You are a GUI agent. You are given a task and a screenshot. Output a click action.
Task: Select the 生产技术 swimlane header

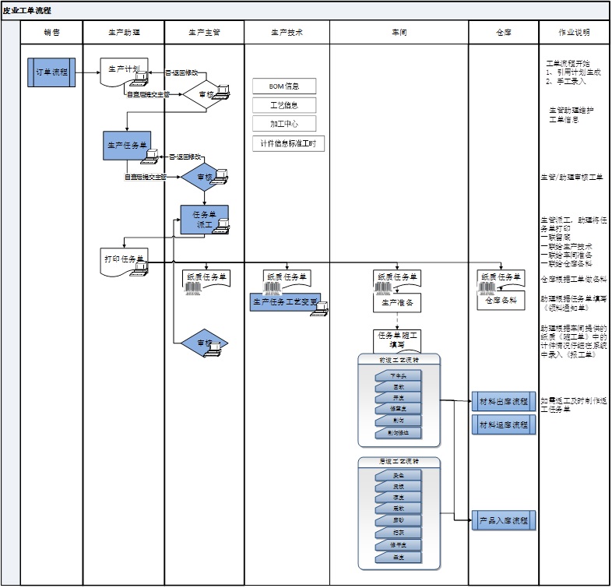tap(287, 33)
